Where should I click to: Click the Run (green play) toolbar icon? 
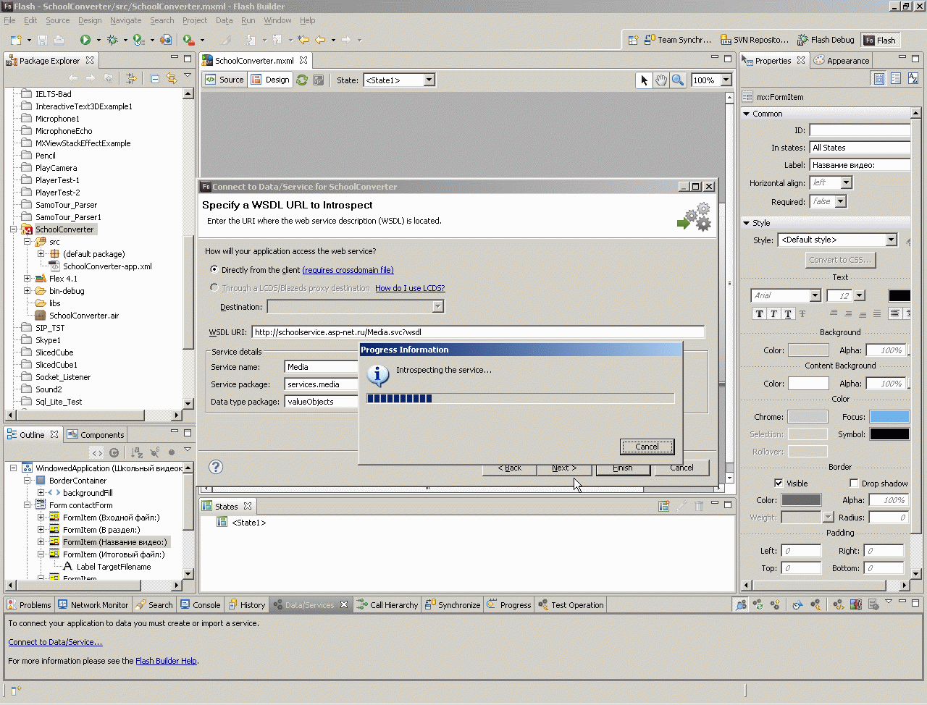point(85,40)
